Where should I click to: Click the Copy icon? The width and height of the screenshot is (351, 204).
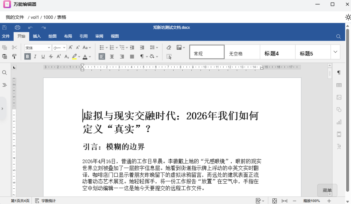(5, 47)
